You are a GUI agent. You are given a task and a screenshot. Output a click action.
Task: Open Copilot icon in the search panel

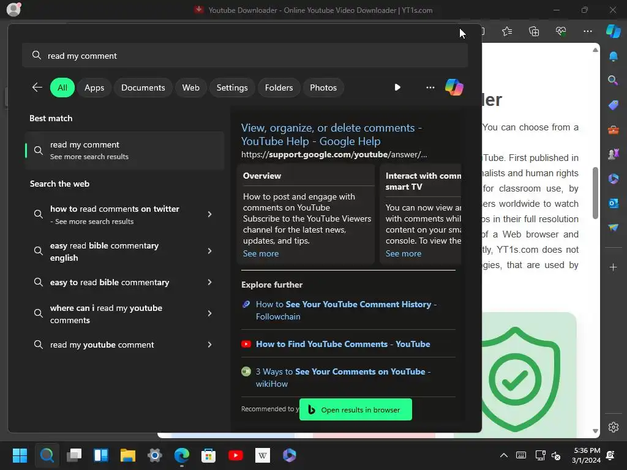pos(454,87)
